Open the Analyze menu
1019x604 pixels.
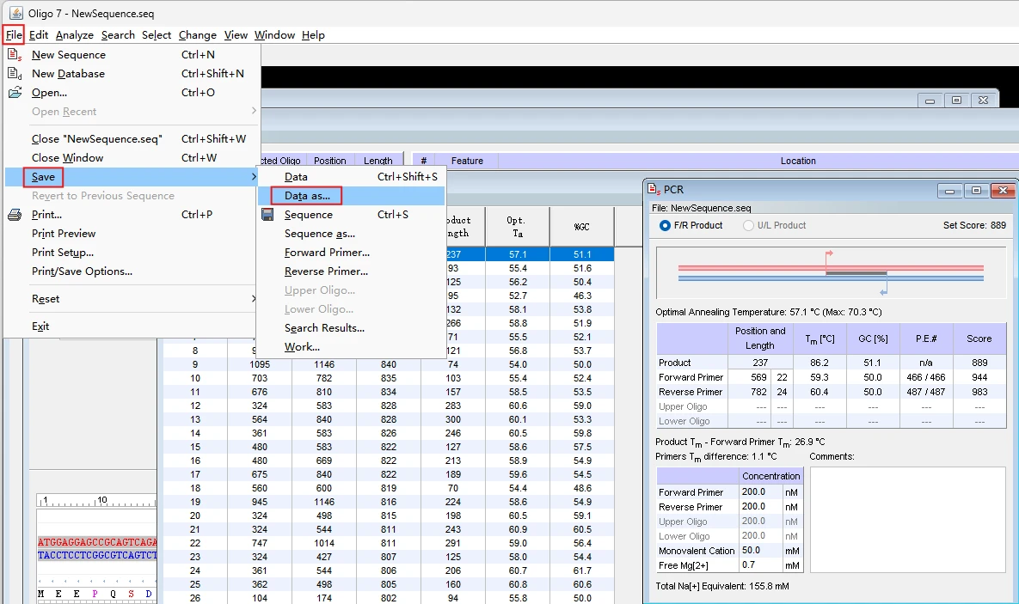74,35
